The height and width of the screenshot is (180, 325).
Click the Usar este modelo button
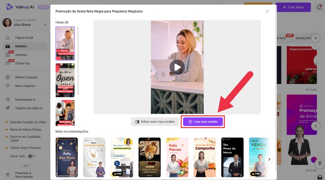tap(203, 121)
